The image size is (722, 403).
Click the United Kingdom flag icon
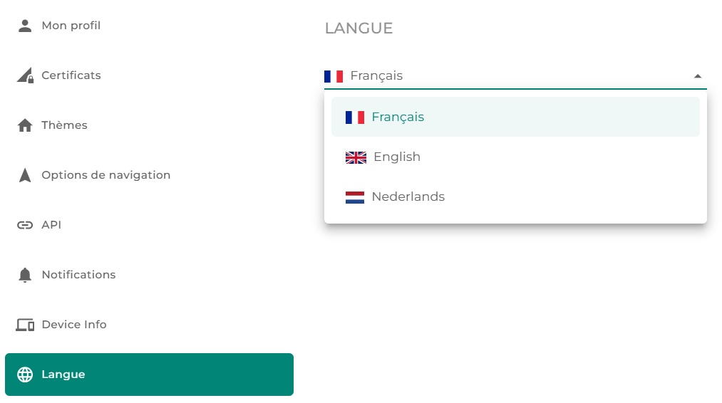point(356,157)
